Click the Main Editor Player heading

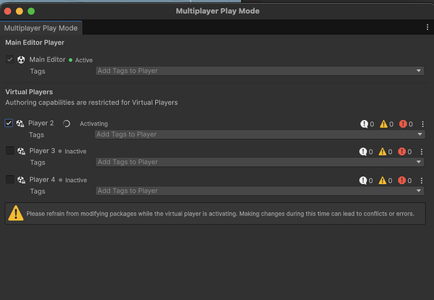35,42
